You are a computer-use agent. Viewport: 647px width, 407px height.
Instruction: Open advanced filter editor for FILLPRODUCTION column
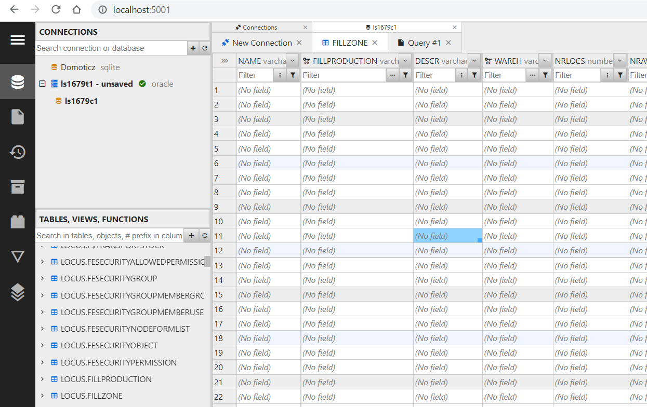393,75
